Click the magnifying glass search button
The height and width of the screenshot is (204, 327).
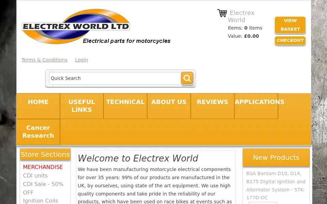(x=187, y=78)
